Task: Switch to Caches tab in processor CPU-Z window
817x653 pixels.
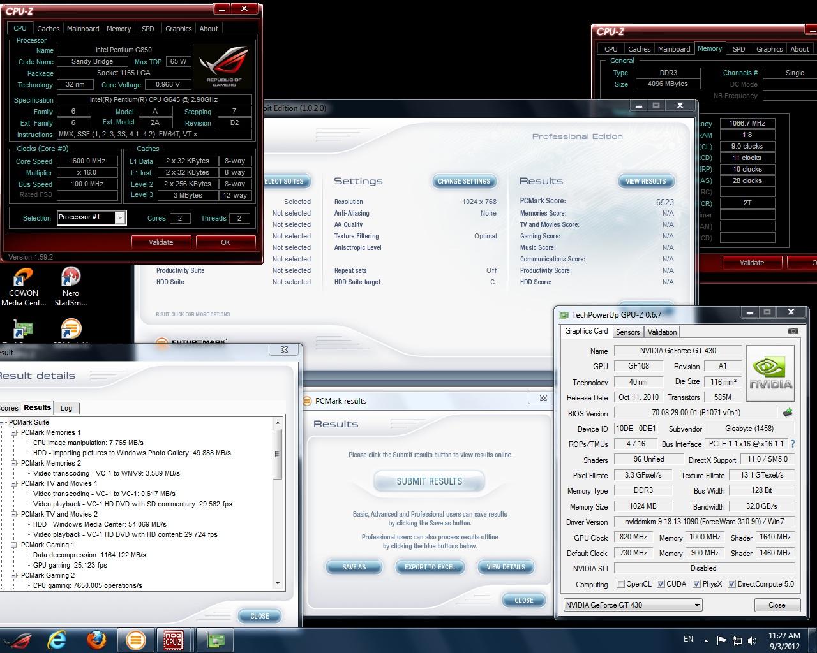Action: (48, 29)
